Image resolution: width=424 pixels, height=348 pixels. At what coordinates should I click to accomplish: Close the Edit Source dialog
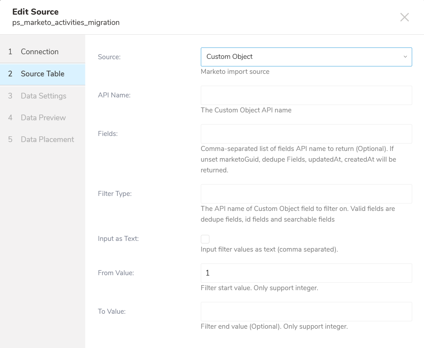tap(404, 17)
